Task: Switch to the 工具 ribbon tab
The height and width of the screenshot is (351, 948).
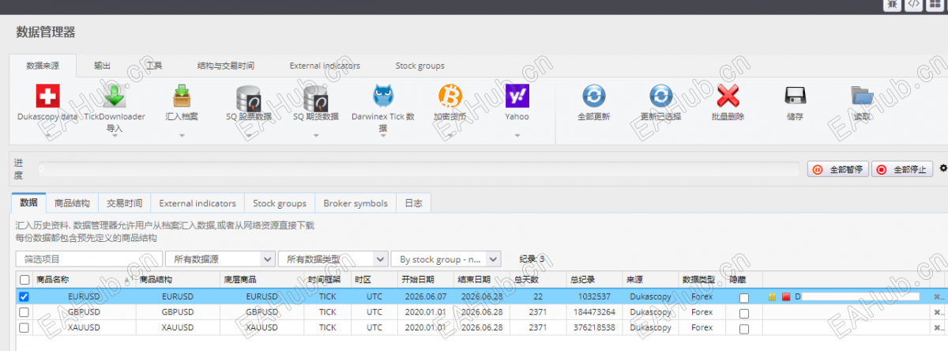Action: click(x=154, y=66)
